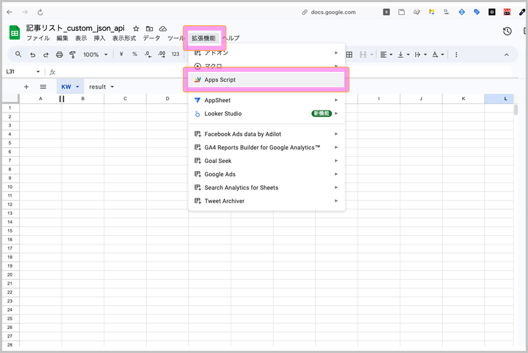528x353 pixels.
Task: Click the search magnifier icon in toolbar
Action: tap(18, 54)
